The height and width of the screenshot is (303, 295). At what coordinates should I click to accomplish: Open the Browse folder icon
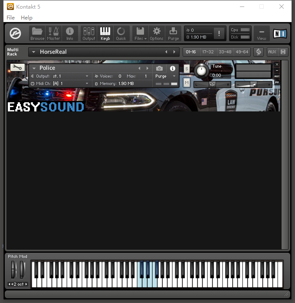[37, 33]
